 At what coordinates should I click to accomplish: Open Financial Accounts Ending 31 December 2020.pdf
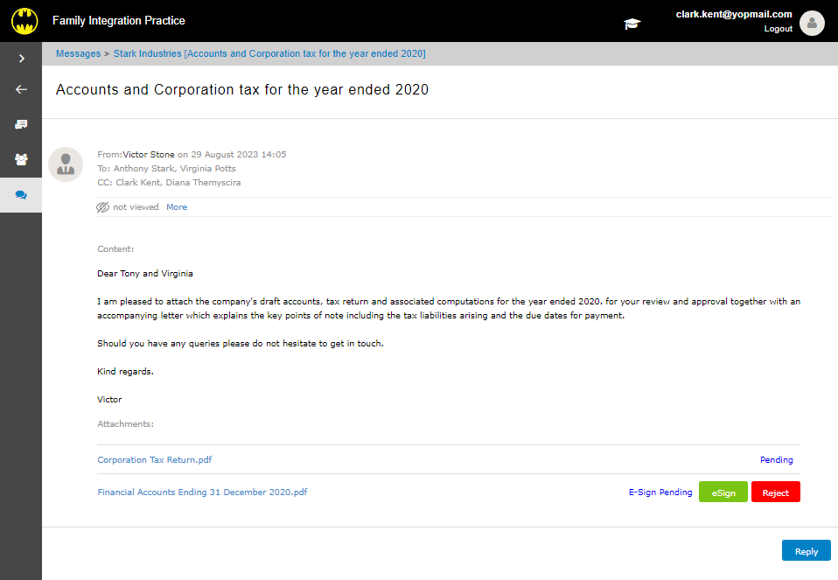[x=202, y=492]
